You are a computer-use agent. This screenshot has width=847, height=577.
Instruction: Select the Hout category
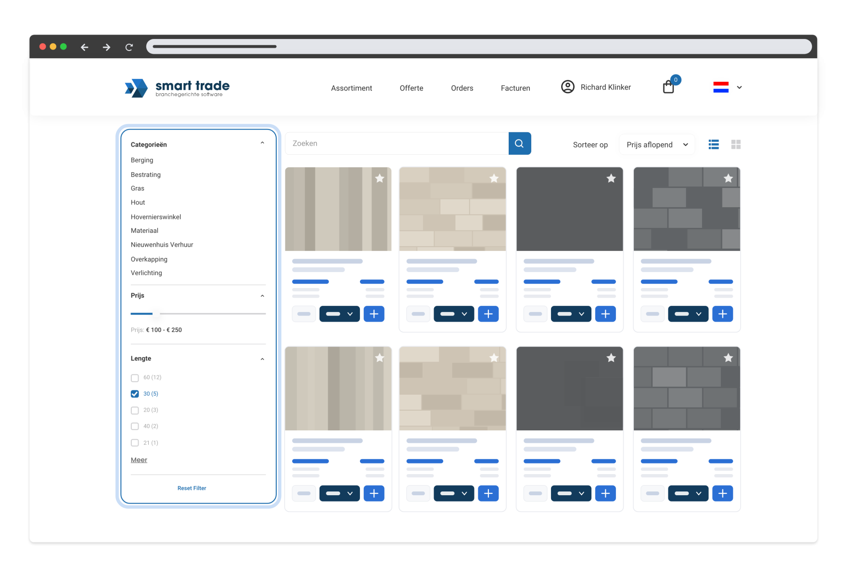tap(138, 202)
